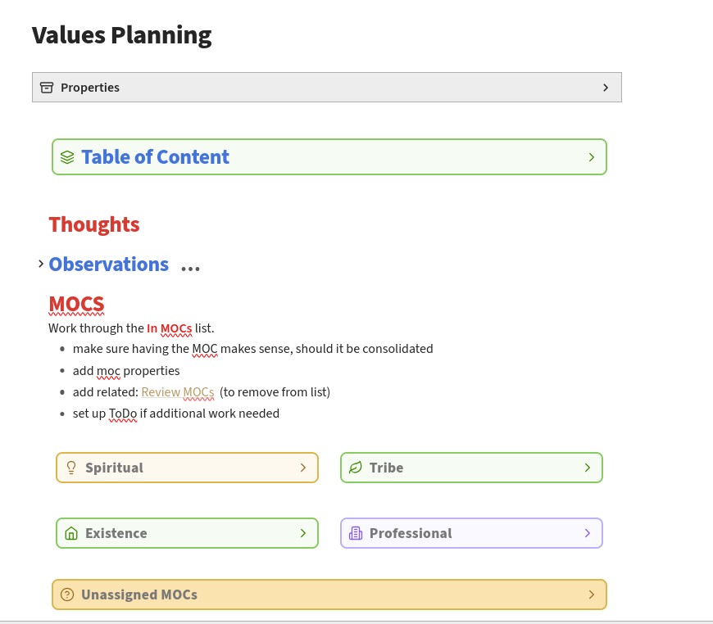The width and height of the screenshot is (713, 624).
Task: Open the Professional callout chevron
Action: (588, 533)
